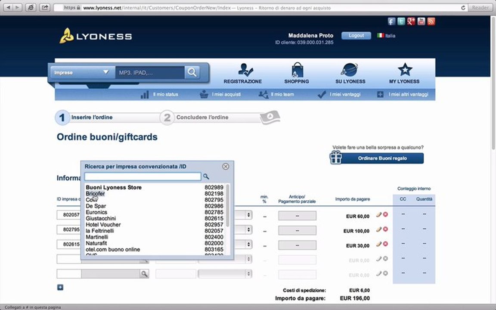Select Bricofer in the list

(95, 194)
